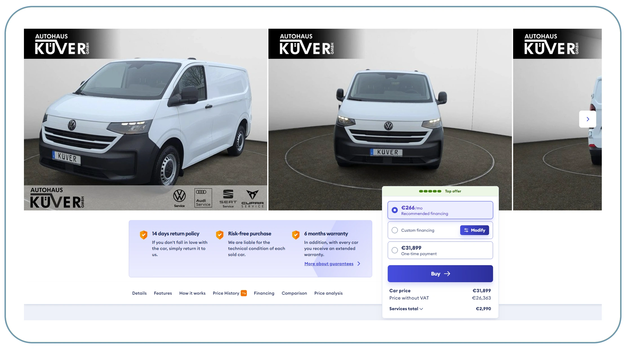Choose €31,899 one-time payment option
Screen dimensions: 626x349
point(395,250)
